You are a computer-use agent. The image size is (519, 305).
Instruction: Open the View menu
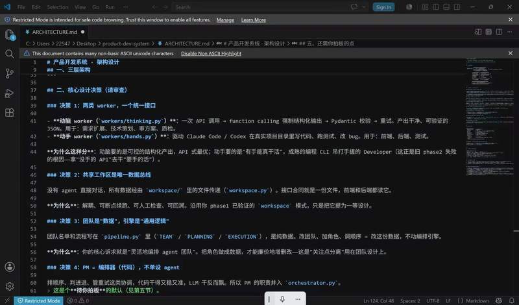80,7
